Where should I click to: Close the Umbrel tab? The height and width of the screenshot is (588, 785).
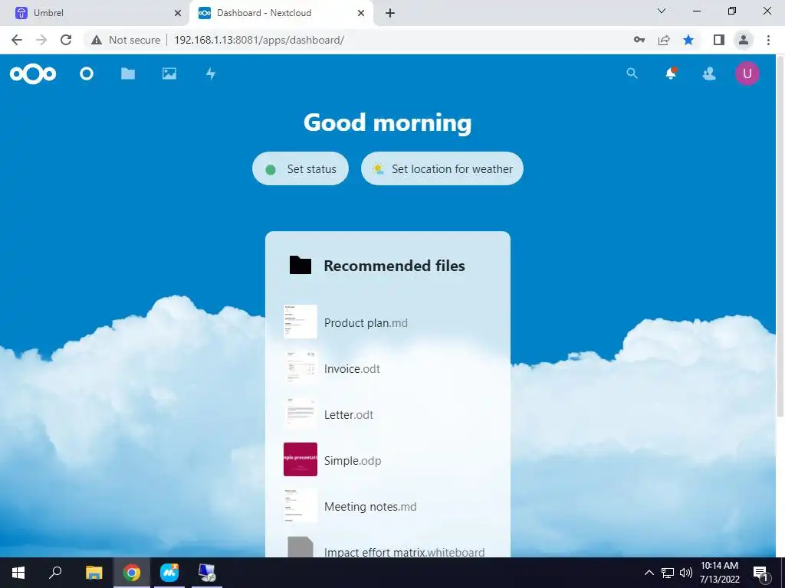point(178,14)
